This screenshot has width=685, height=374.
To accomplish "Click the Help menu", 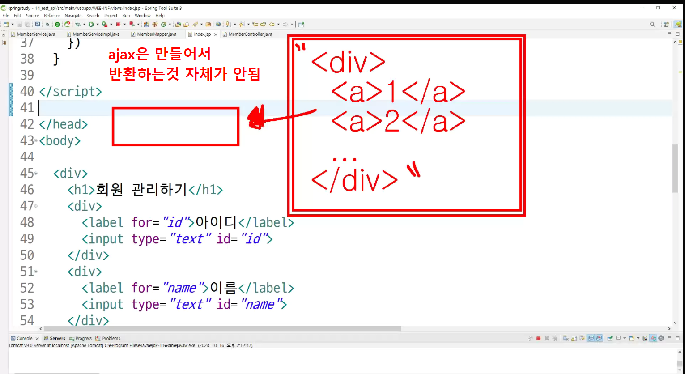I will pyautogui.click(x=160, y=16).
